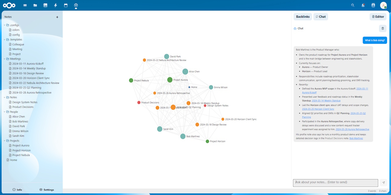Open the active notes graph app icon

[76, 5]
